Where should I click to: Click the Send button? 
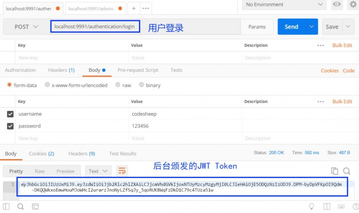[x=292, y=26]
